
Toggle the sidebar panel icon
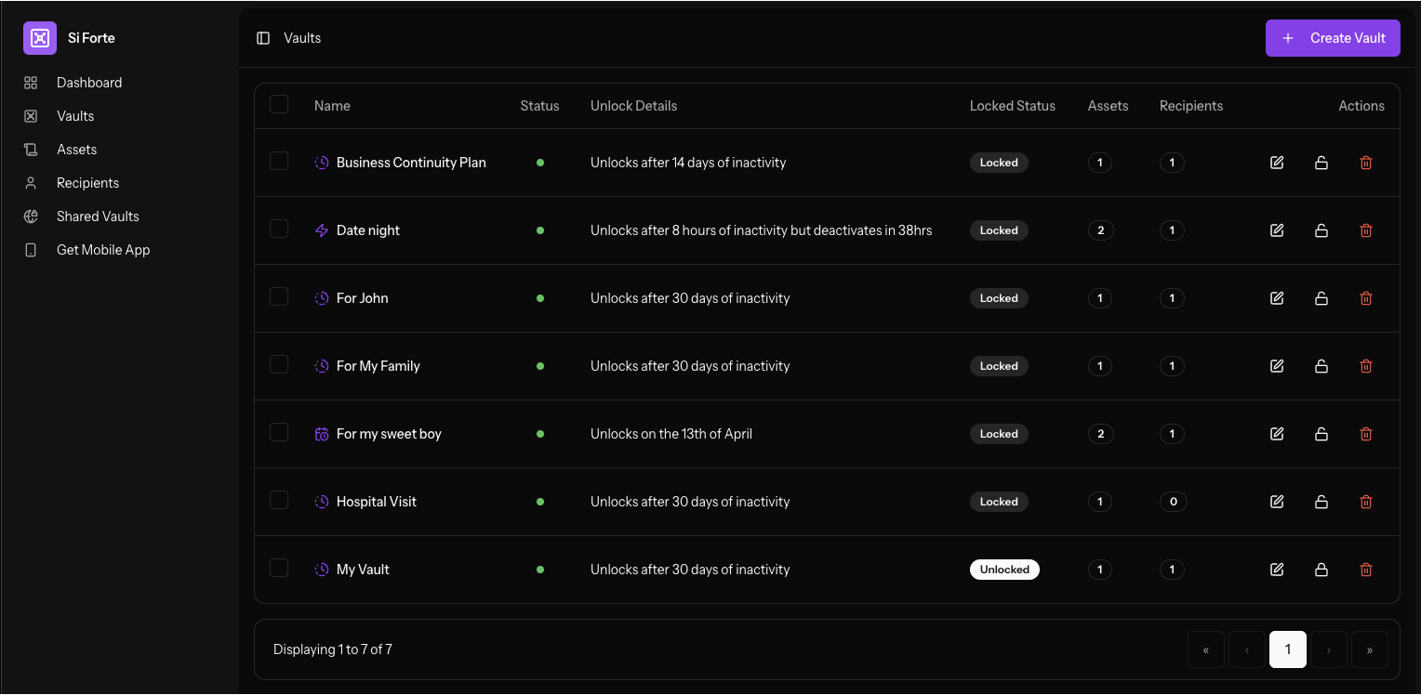(x=263, y=38)
